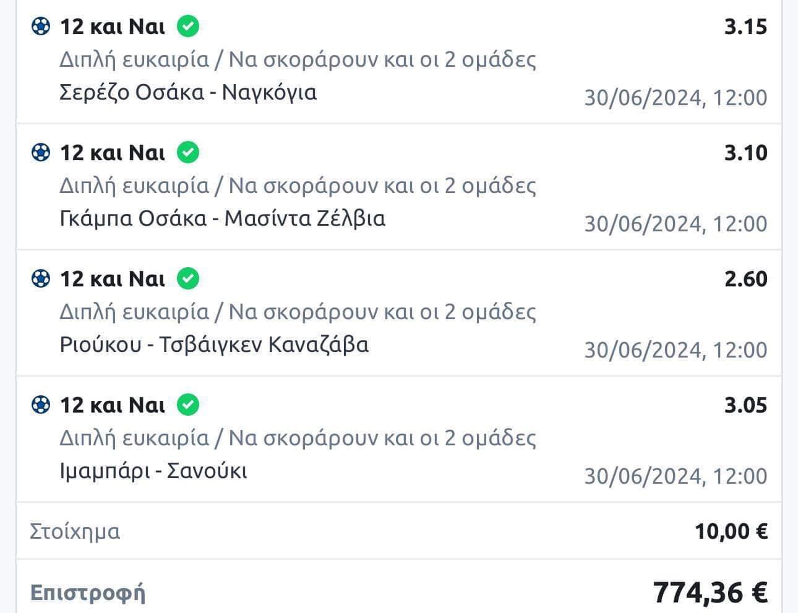
Task: Click the Στοίχημα label
Action: tap(75, 531)
